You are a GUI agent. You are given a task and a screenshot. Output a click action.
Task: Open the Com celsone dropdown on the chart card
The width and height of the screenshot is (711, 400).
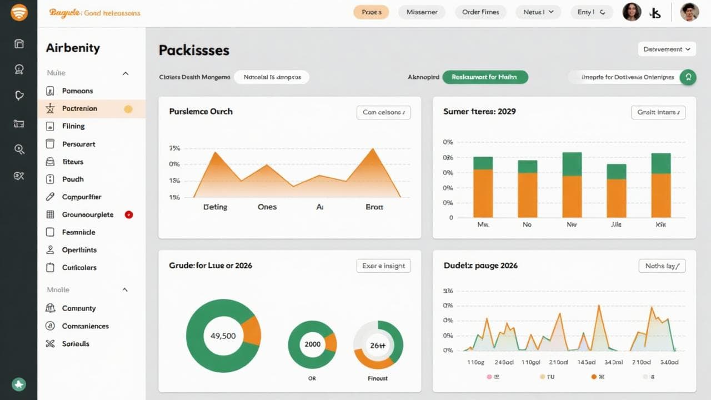point(383,112)
